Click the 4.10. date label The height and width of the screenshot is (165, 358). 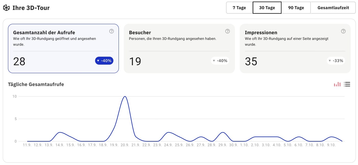[277, 145]
